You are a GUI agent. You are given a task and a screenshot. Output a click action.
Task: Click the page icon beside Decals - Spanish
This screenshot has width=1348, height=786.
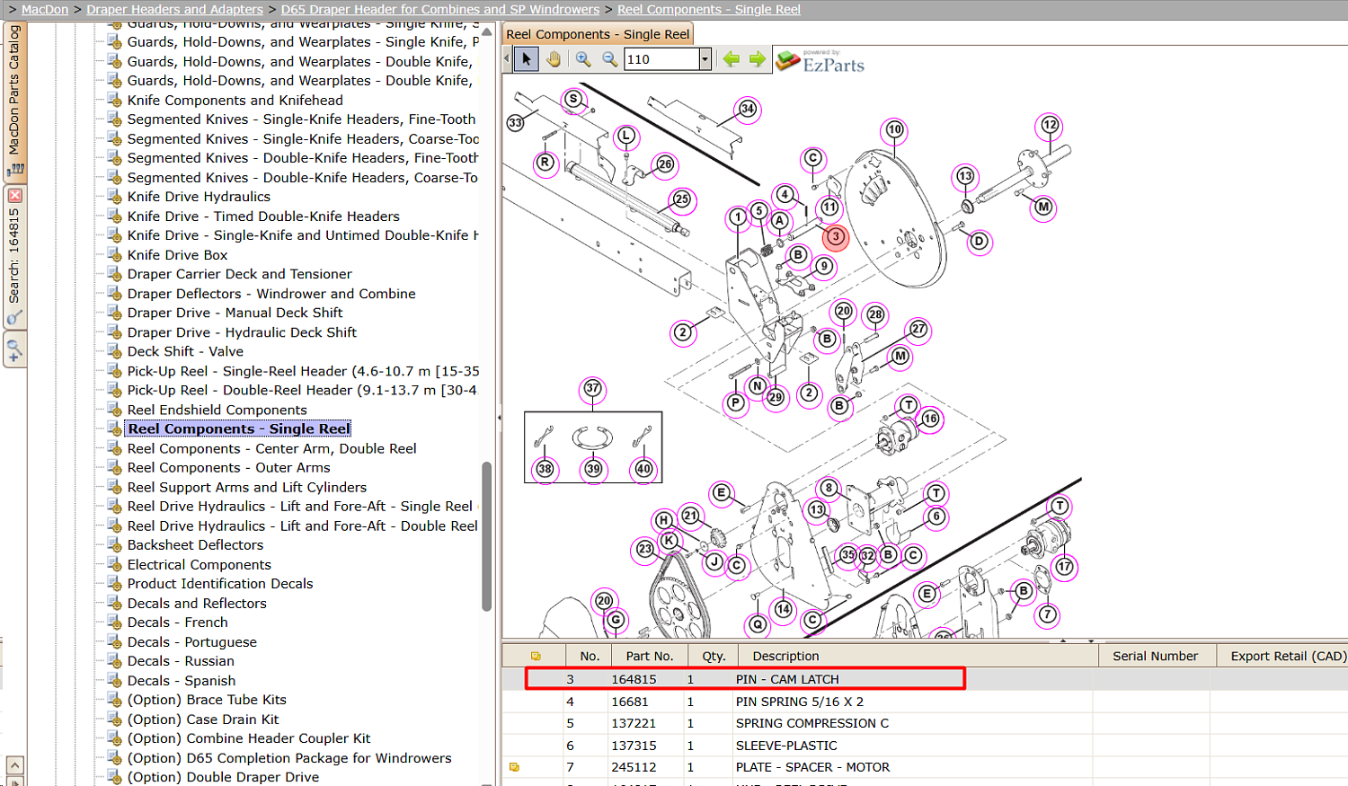[x=114, y=681]
